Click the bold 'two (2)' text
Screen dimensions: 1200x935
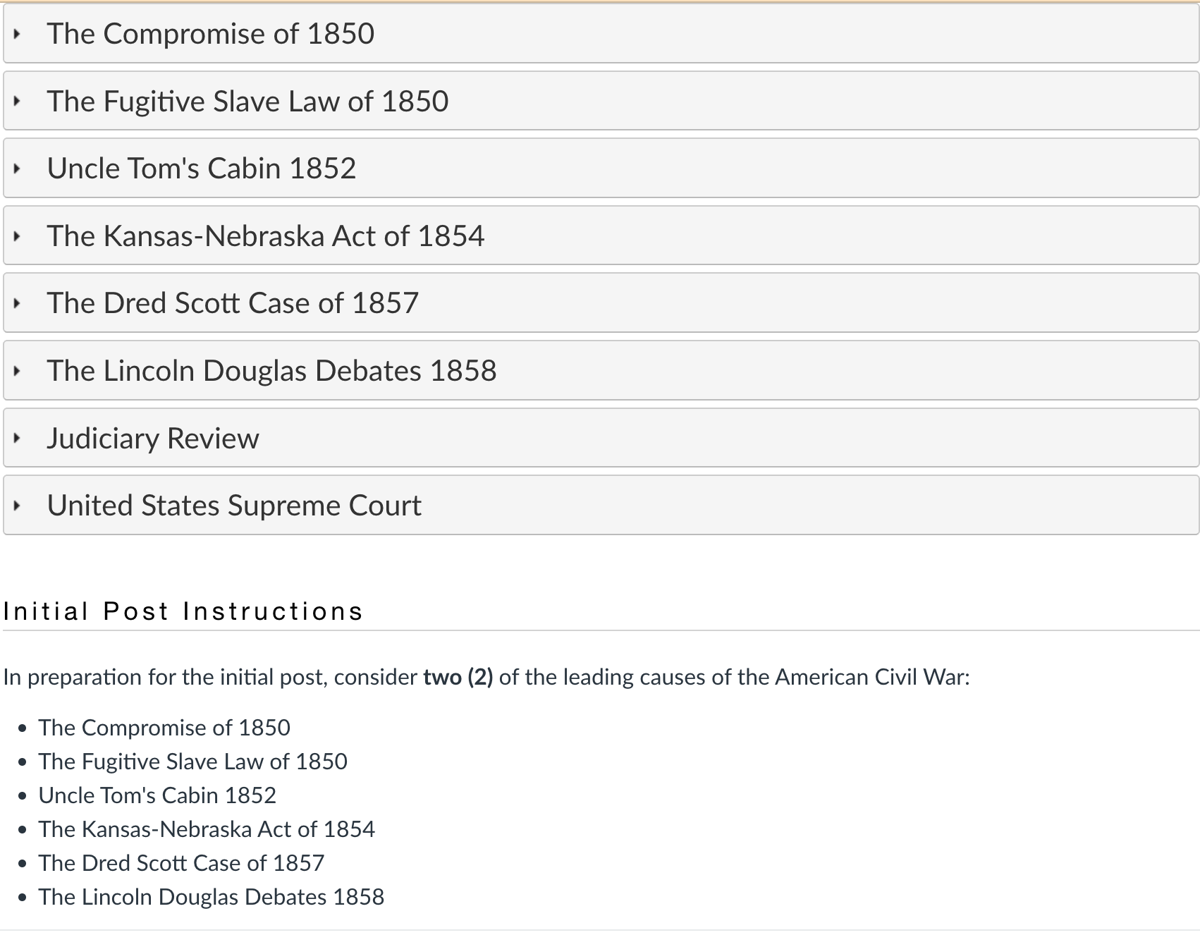tap(458, 678)
